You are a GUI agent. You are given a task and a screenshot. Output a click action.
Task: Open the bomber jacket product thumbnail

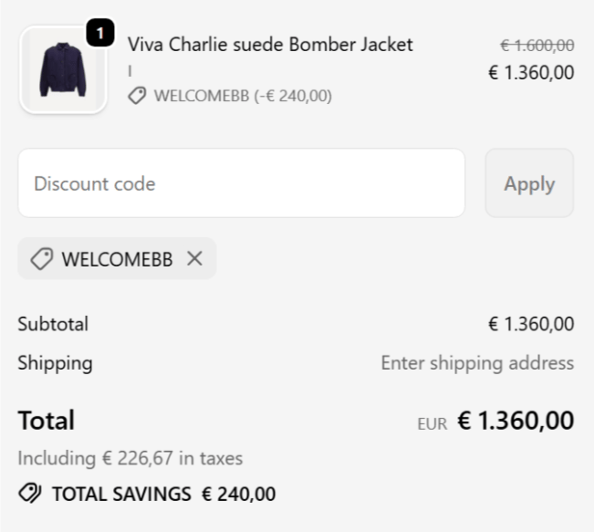click(62, 71)
